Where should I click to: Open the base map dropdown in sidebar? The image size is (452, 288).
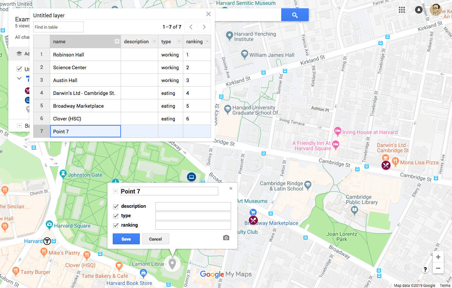(x=19, y=126)
